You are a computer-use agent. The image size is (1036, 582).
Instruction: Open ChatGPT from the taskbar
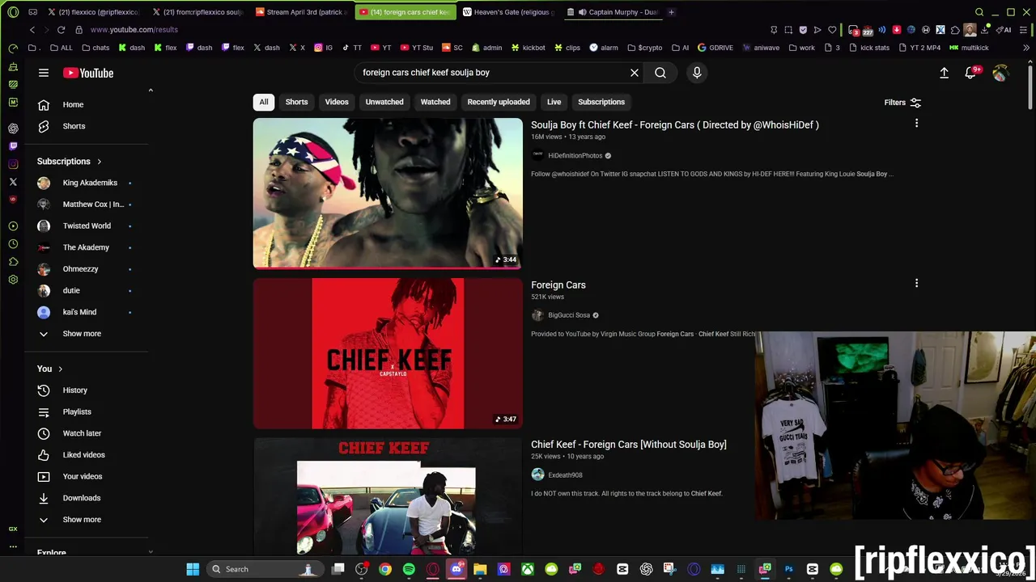coord(646,569)
